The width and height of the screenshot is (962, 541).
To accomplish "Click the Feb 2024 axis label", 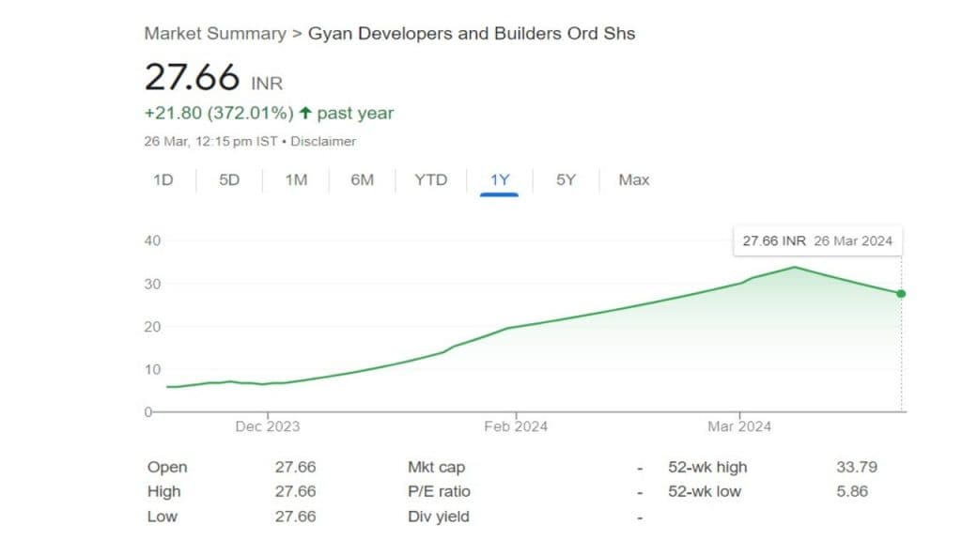I will pos(516,426).
